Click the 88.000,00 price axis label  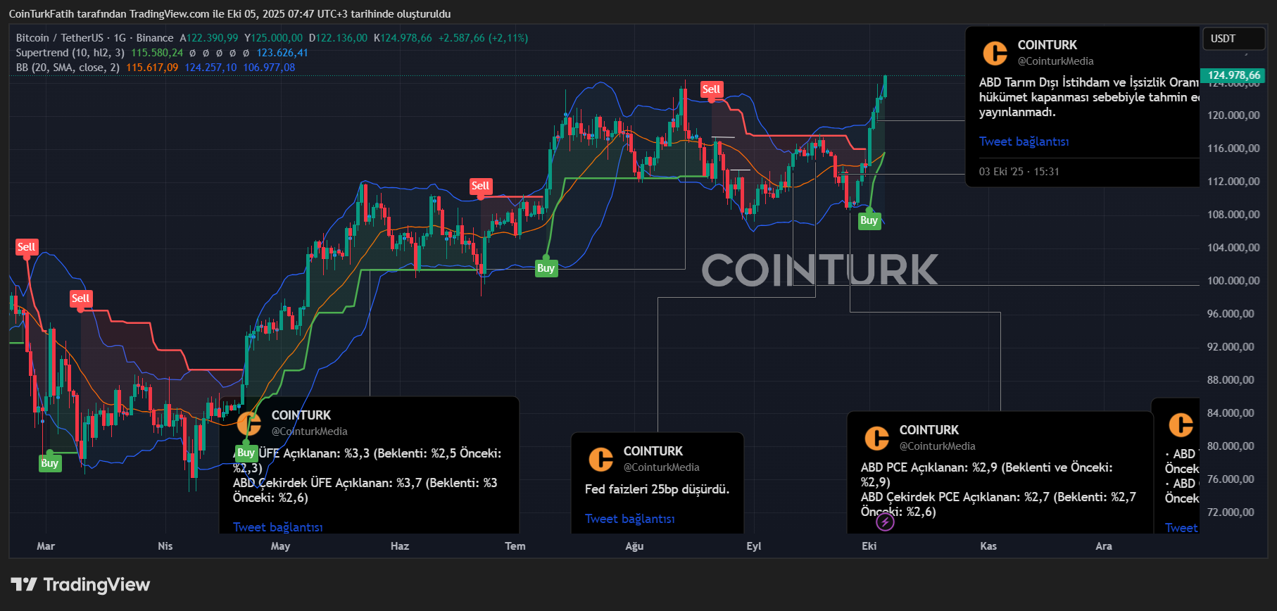click(x=1231, y=380)
